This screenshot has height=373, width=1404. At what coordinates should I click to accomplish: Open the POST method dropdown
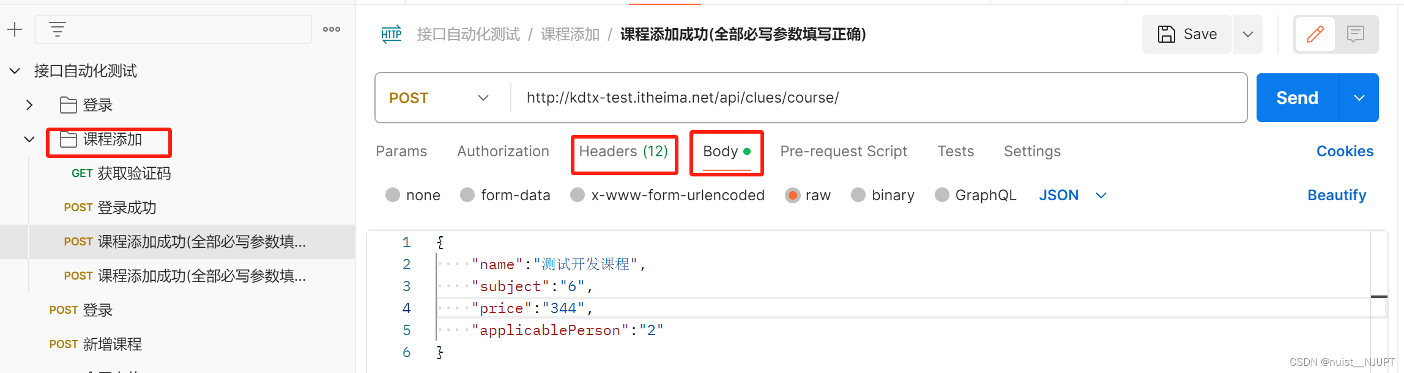point(439,98)
